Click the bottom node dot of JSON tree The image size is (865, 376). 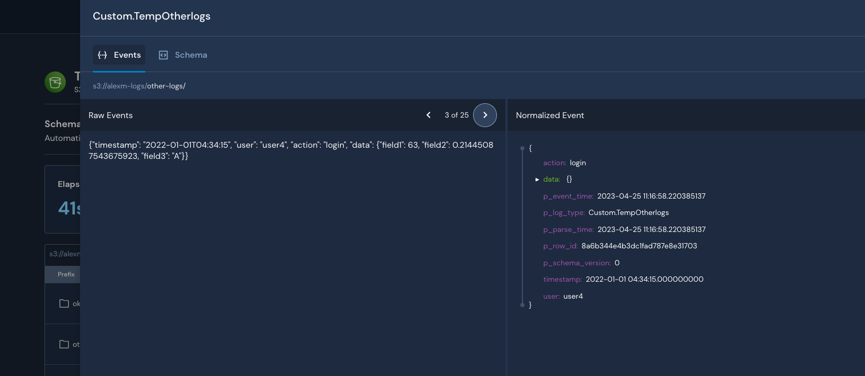tap(522, 305)
